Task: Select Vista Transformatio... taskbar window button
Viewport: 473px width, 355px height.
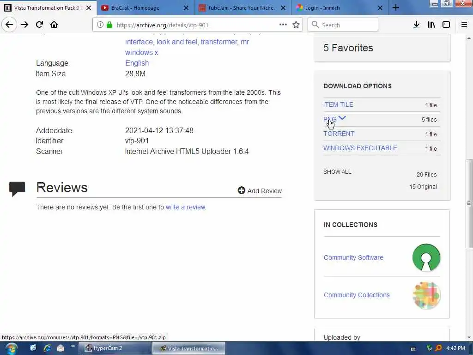Action: pos(189,349)
